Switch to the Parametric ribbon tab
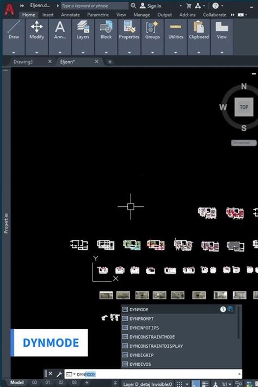258x387 pixels. (98, 15)
